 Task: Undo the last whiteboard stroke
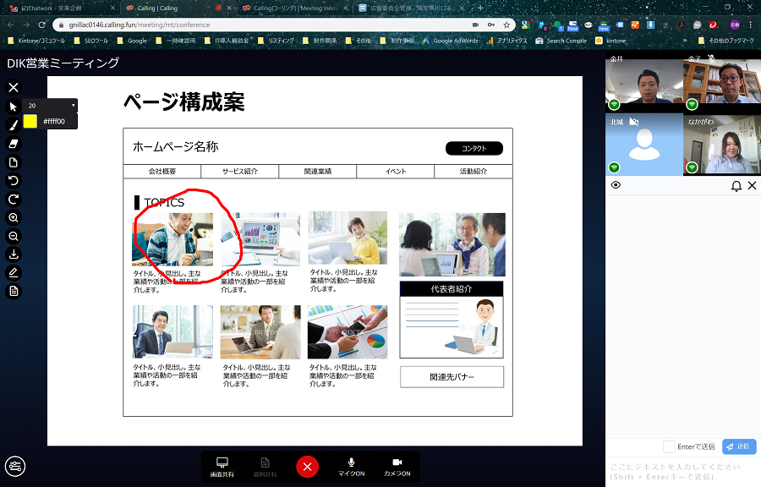tap(13, 180)
